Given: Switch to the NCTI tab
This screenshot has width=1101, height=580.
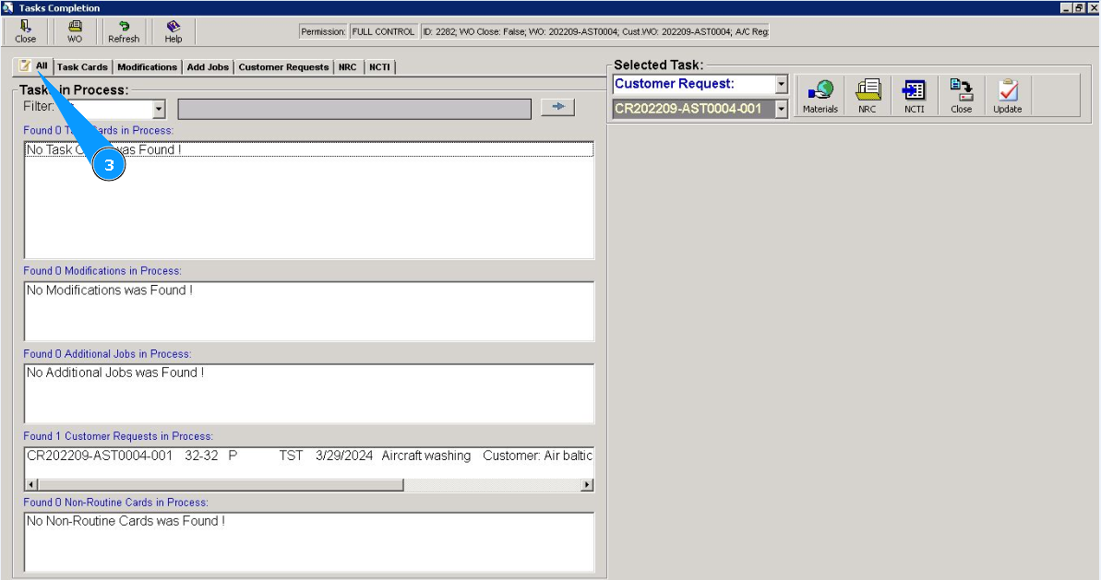Looking at the screenshot, I should 380,67.
